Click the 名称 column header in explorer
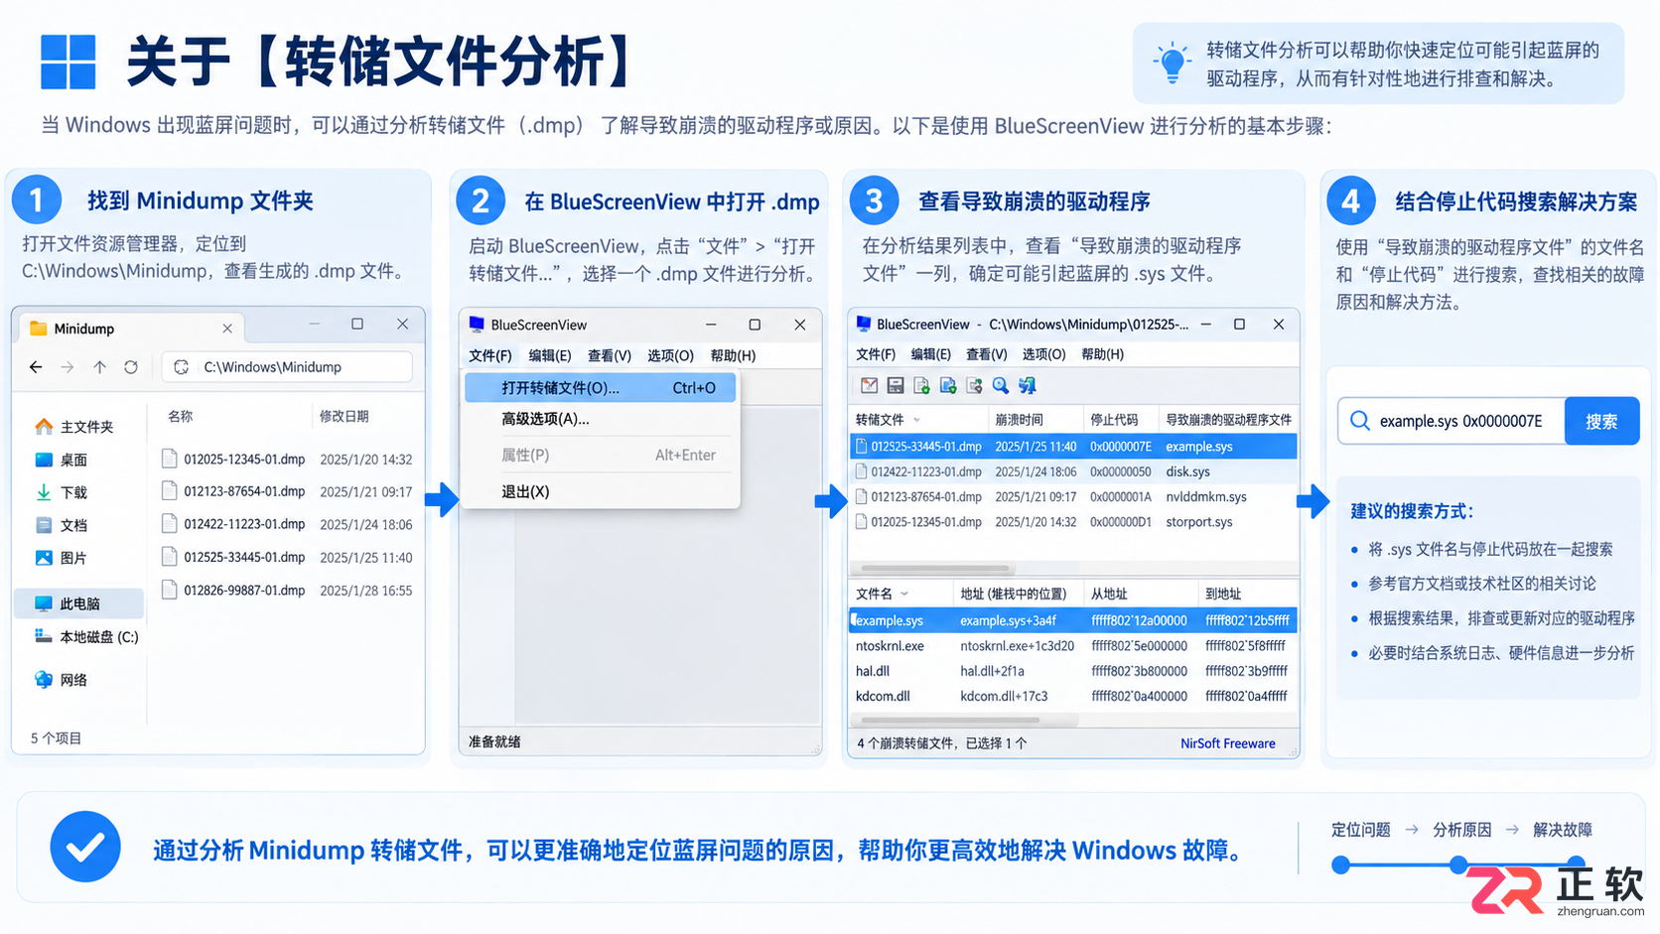The image size is (1660, 934). [180, 416]
